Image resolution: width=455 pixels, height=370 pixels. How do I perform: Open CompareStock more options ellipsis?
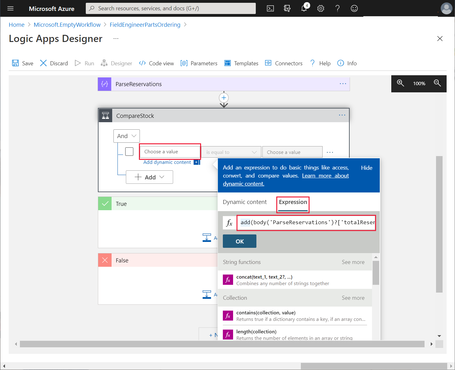point(342,115)
